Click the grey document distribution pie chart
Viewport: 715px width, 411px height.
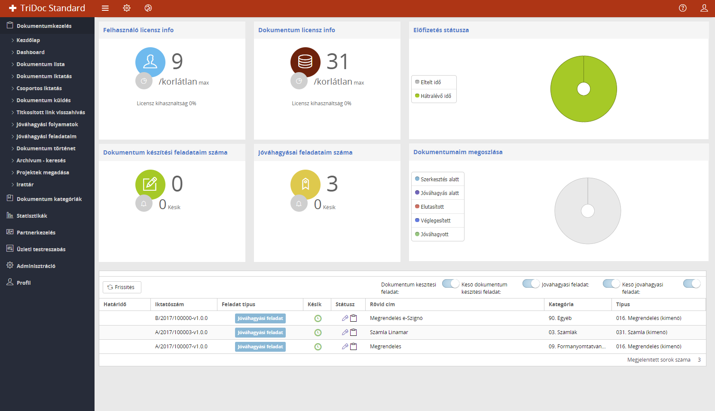[x=588, y=211]
